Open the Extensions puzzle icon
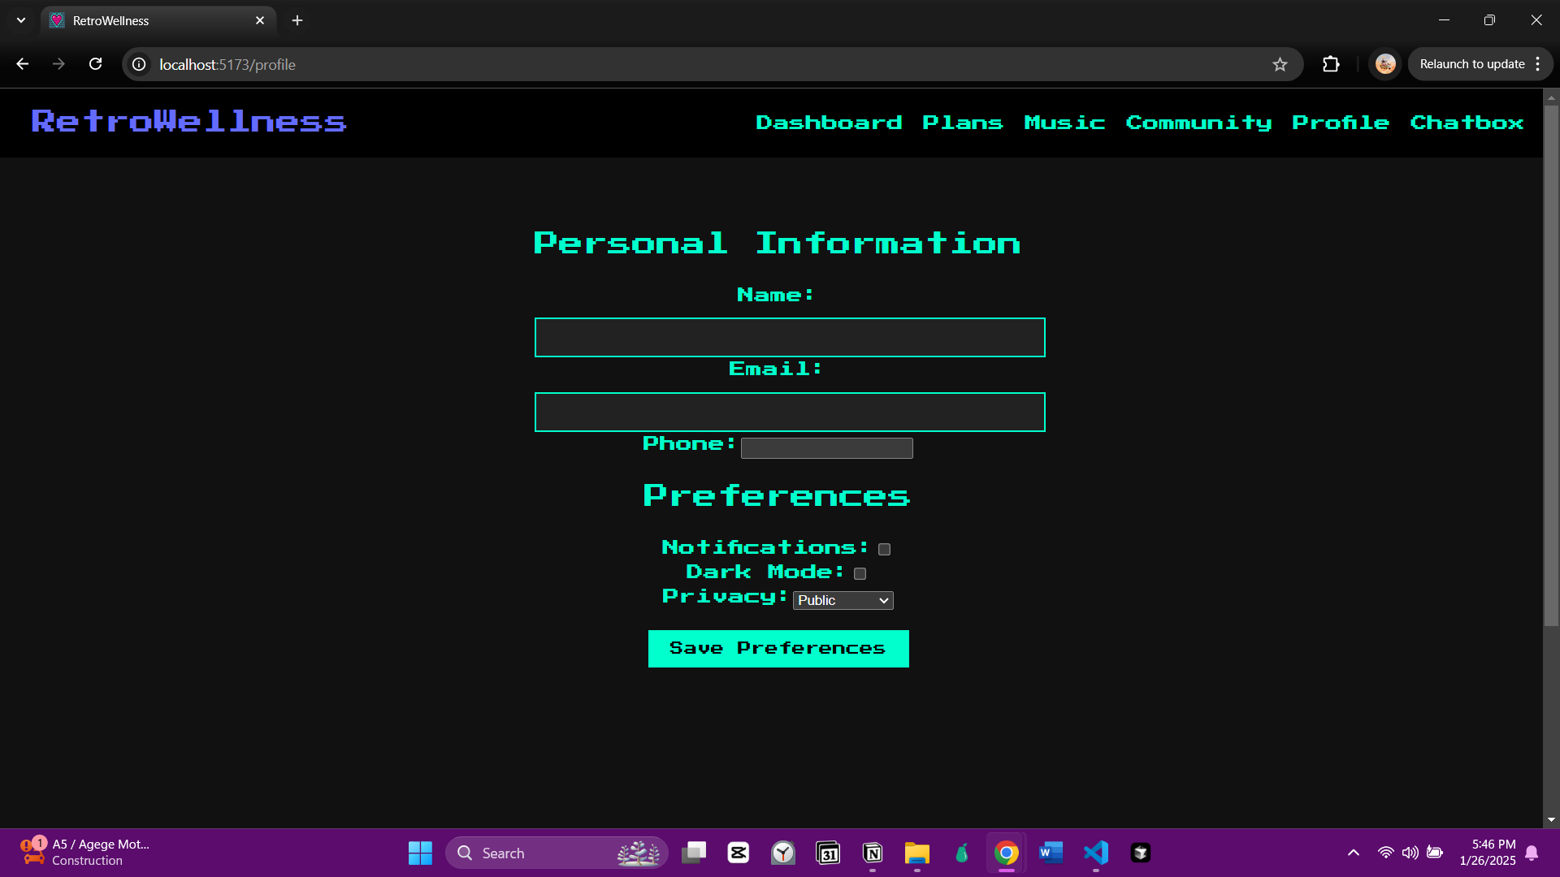 1331,64
